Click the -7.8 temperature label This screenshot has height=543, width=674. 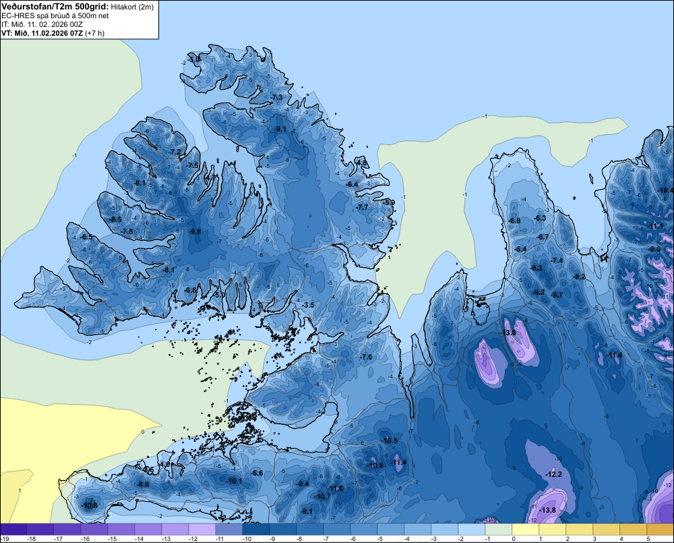click(x=127, y=231)
